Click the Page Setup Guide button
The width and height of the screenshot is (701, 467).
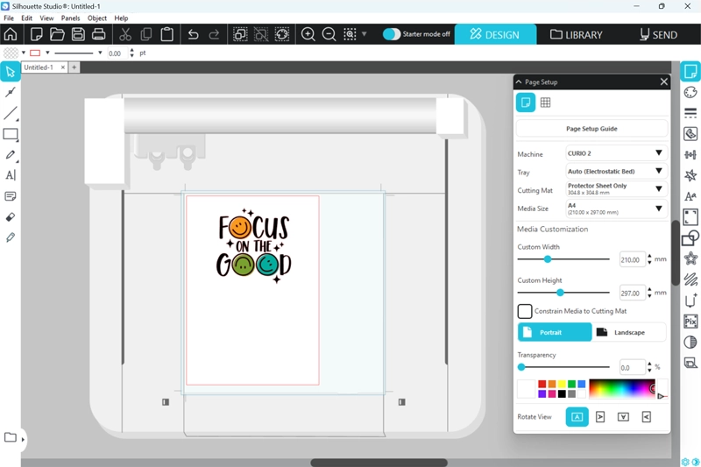pyautogui.click(x=591, y=129)
